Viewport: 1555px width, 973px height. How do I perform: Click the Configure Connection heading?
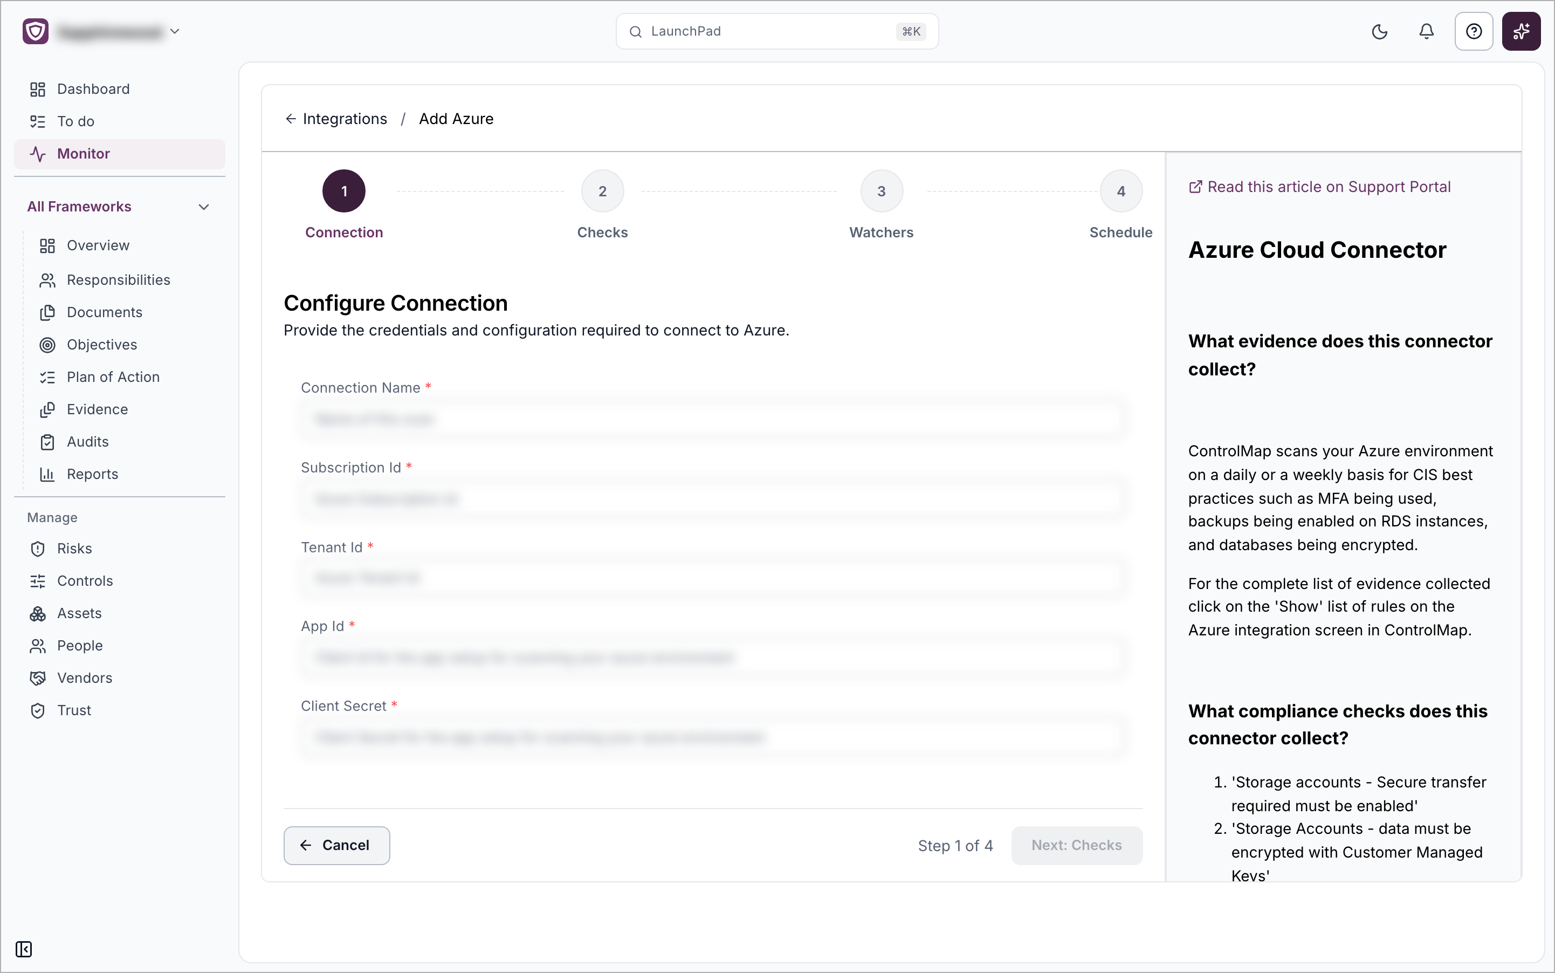396,303
